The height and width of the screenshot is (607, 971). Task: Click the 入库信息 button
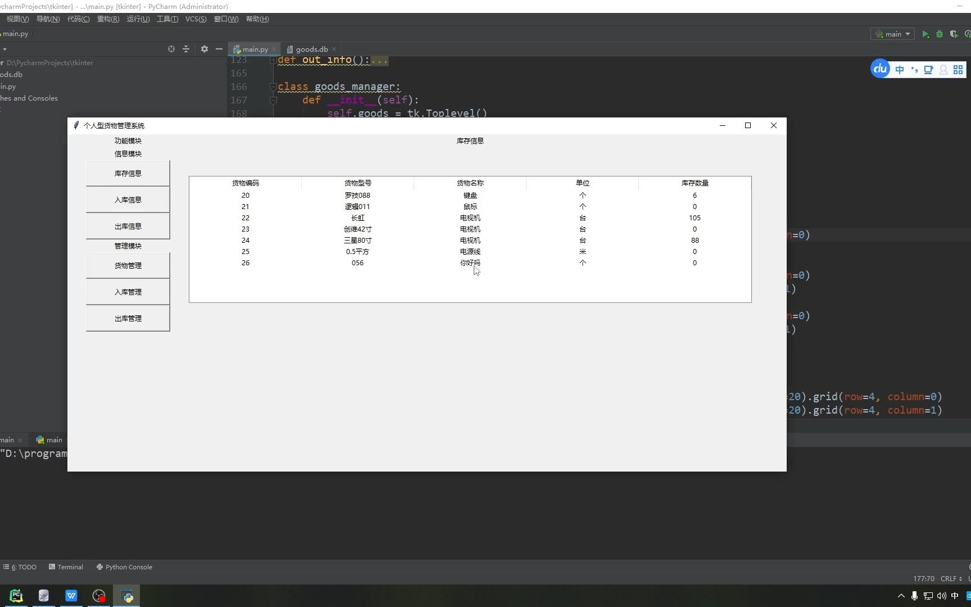(128, 200)
